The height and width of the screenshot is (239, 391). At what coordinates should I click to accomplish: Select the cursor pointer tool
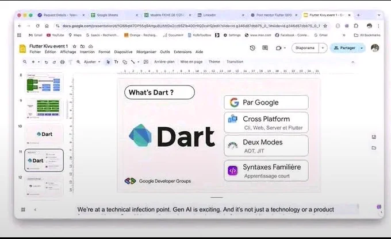[108, 62]
